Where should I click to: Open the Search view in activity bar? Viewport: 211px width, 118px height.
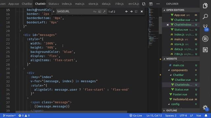205,16
